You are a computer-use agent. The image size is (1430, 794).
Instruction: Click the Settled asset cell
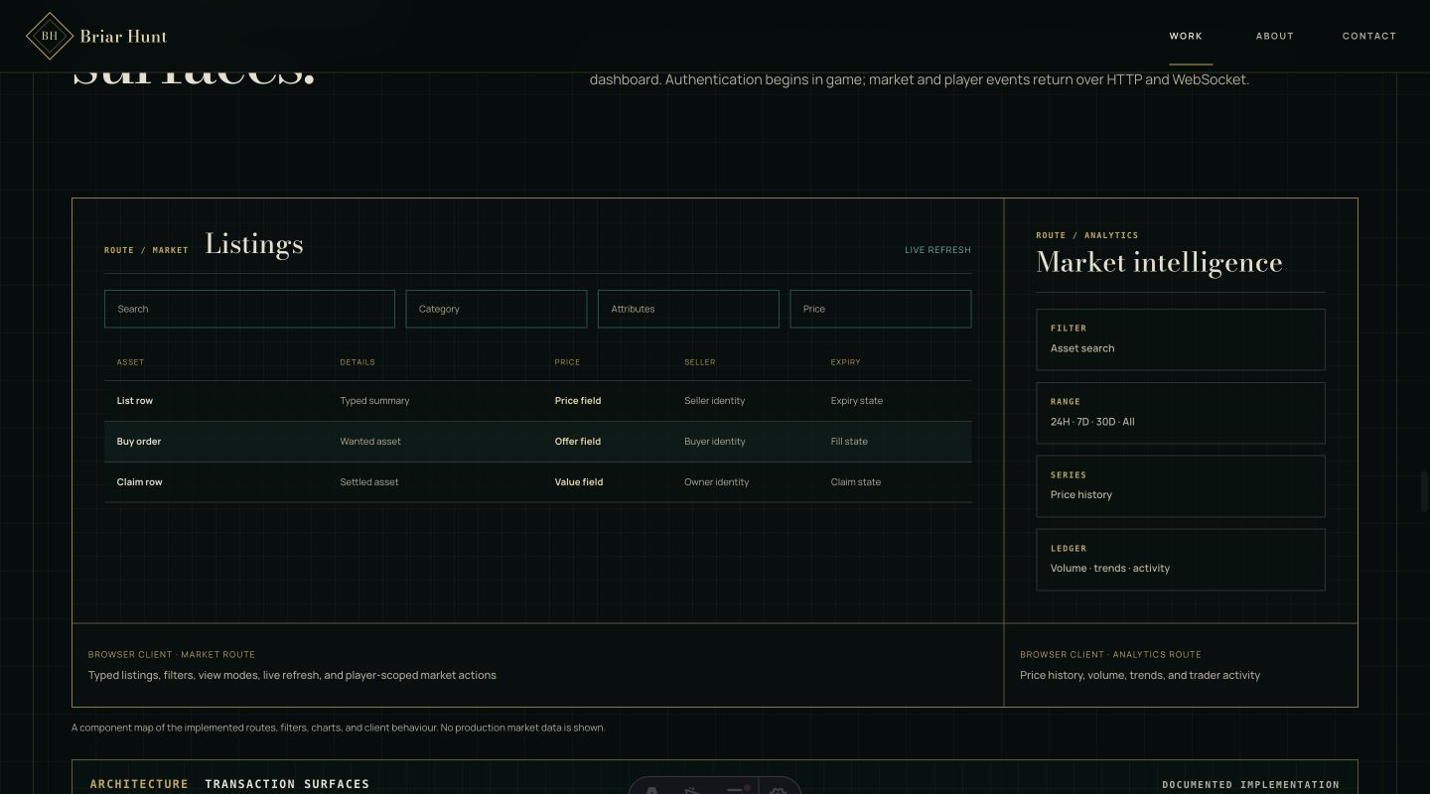click(369, 482)
